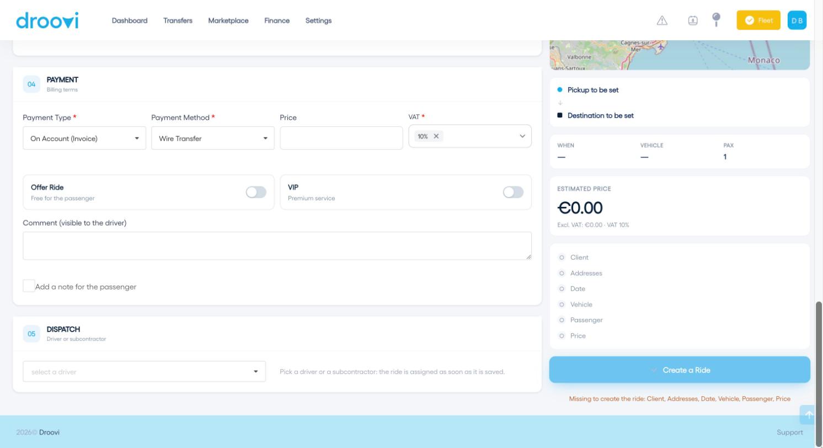Screen dimensions: 823x448
Task: Open the select a driver dropdown
Action: pos(144,371)
